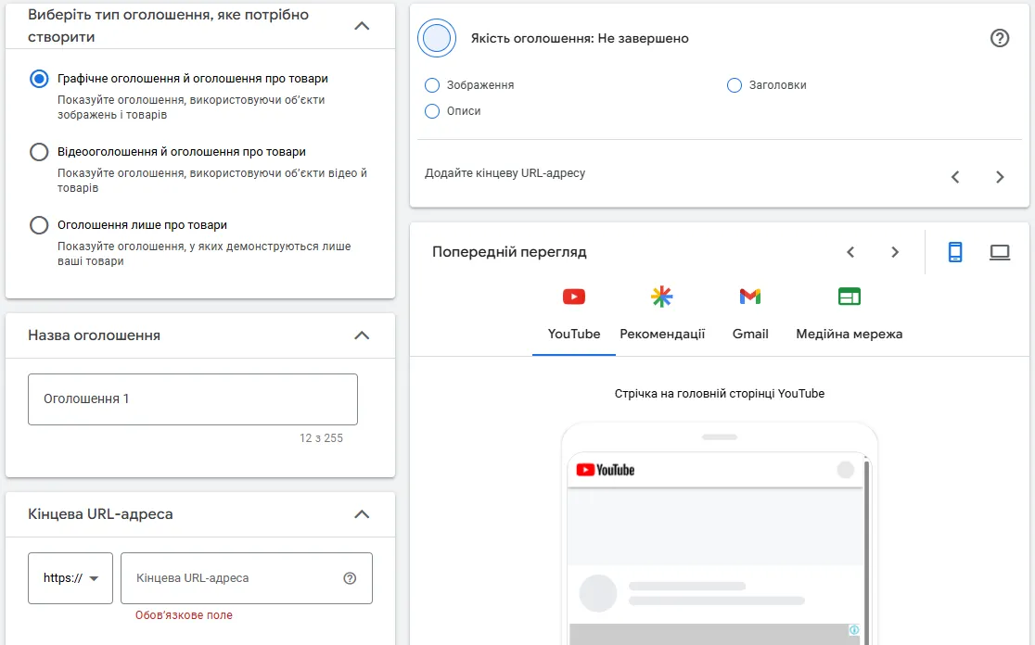Click the Описи checklist circle
1035x645 pixels.
coord(431,111)
